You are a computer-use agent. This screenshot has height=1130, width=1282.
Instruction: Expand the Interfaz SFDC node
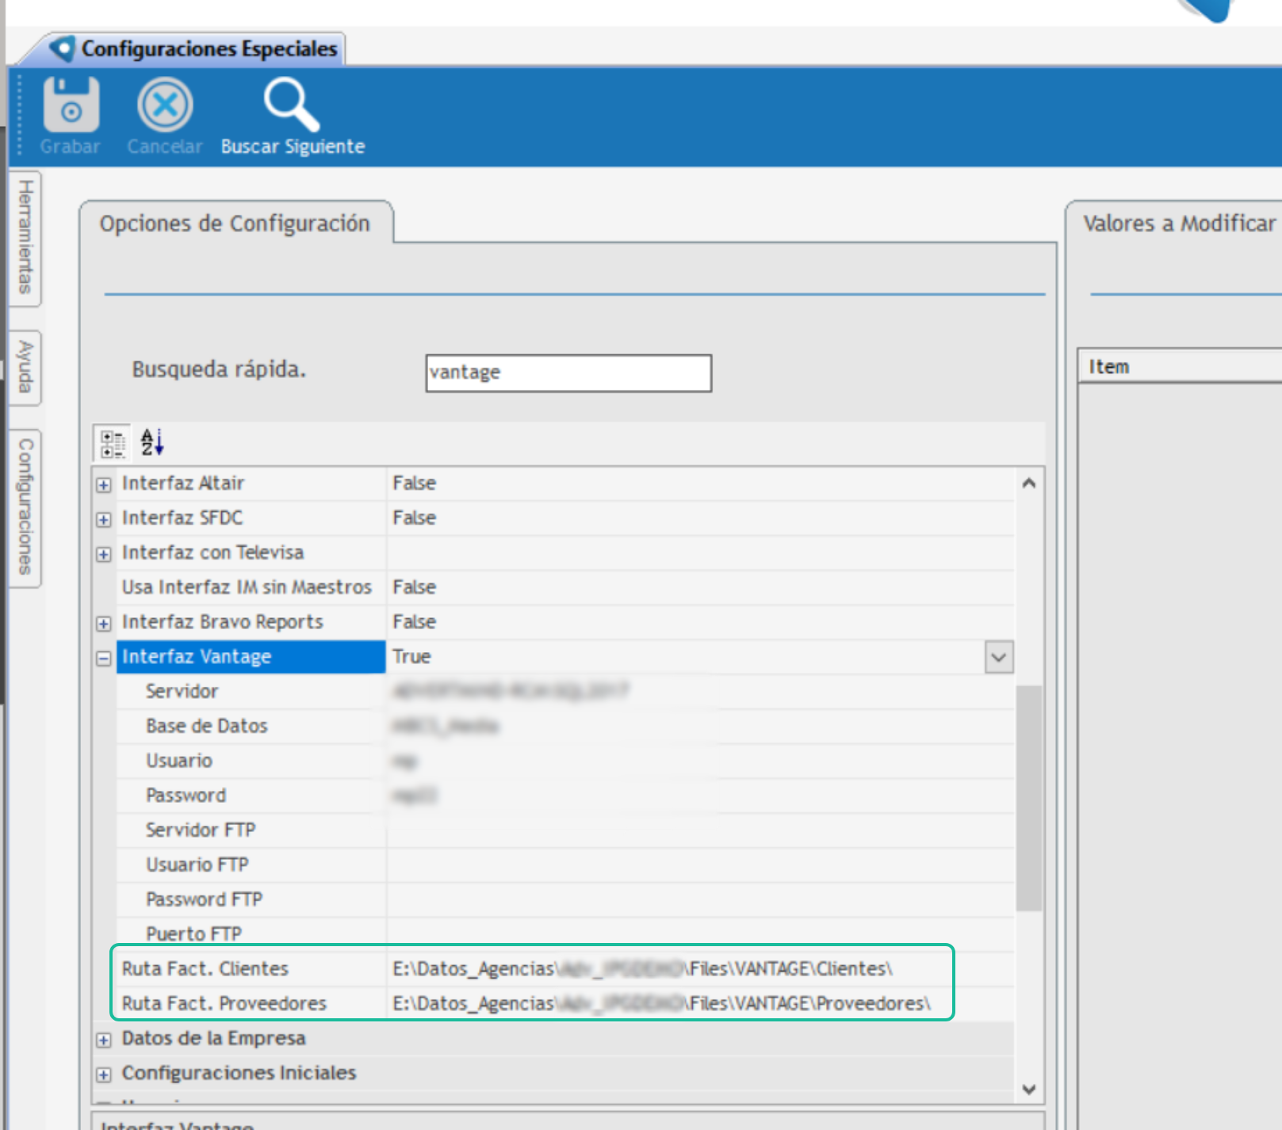point(104,519)
